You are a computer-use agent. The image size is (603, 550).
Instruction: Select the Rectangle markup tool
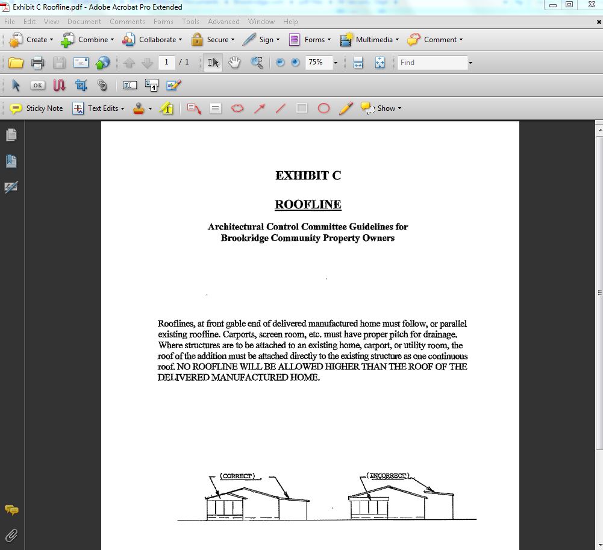pyautogui.click(x=302, y=108)
